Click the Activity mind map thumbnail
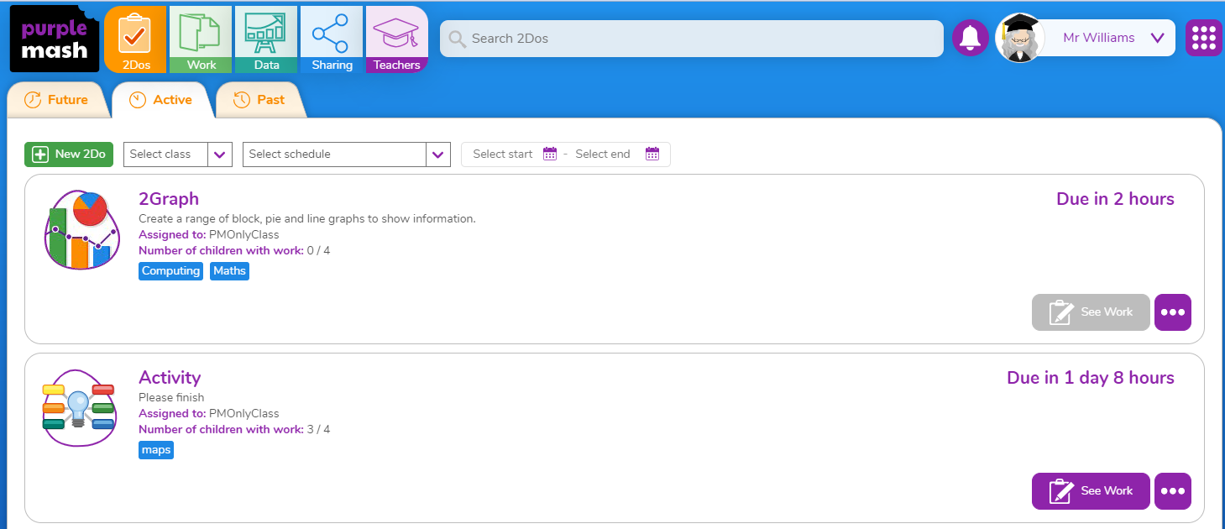The image size is (1225, 529). [x=78, y=408]
